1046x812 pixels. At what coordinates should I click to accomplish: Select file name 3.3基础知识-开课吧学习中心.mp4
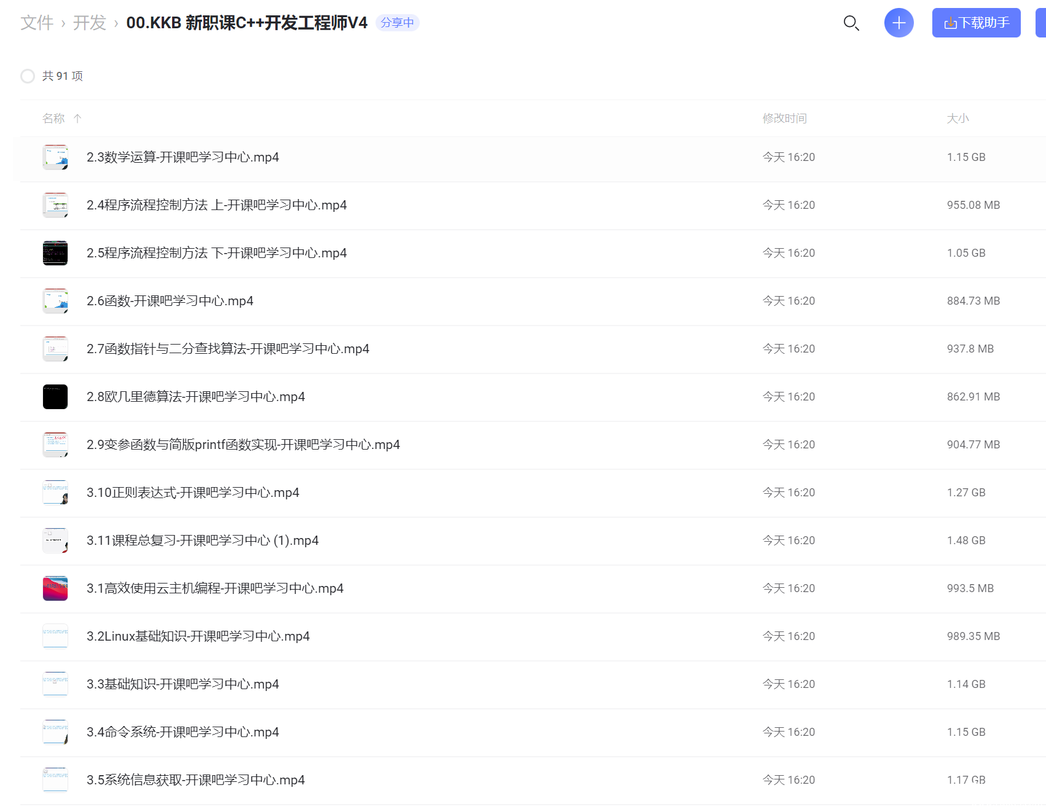coord(183,684)
